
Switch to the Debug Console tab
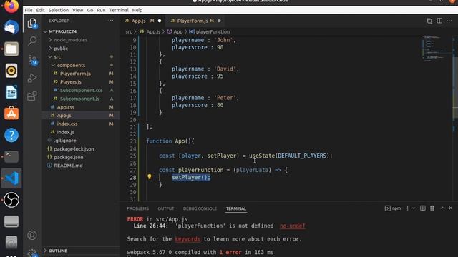(200, 208)
